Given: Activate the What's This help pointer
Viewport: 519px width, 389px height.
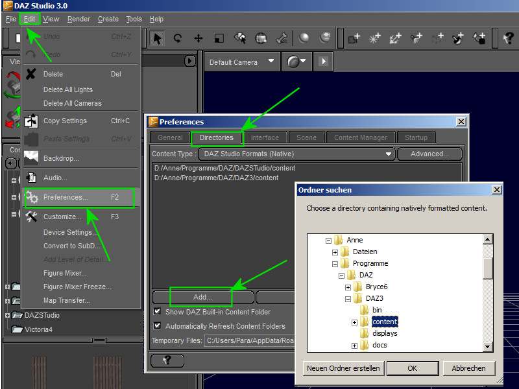Looking at the screenshot, I should [509, 38].
